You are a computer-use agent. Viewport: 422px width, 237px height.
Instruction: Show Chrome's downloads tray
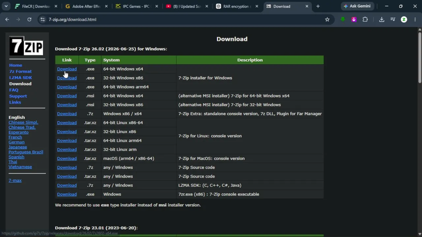(381, 19)
